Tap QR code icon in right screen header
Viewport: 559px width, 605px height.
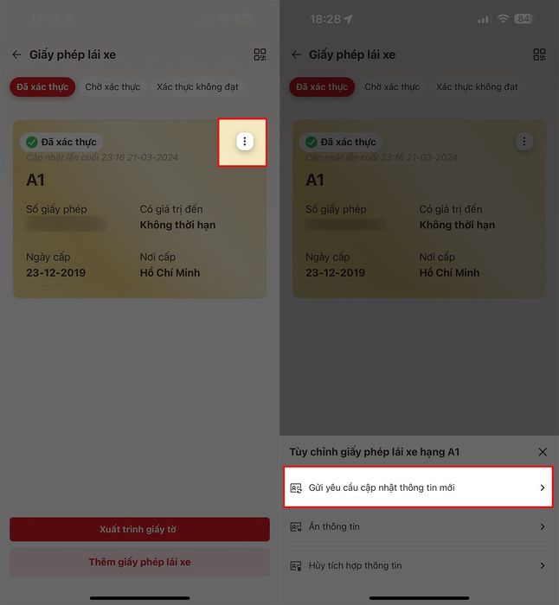tap(539, 54)
